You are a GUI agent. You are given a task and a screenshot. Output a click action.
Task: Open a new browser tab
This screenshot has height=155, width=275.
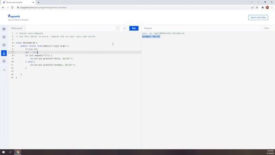[39, 3]
